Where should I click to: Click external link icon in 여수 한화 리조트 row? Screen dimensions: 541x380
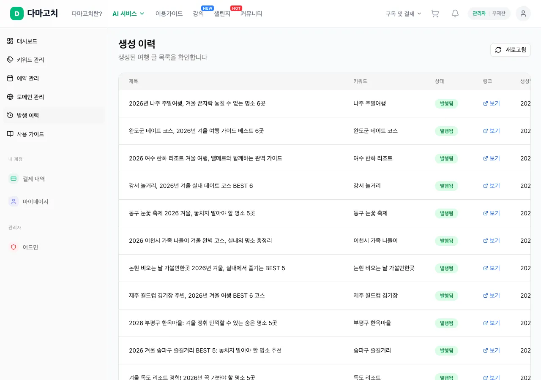486,158
